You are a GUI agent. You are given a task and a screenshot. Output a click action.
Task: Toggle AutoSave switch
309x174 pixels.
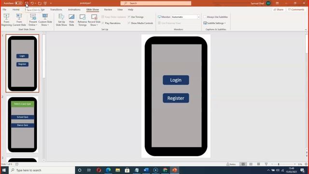pos(18,3)
